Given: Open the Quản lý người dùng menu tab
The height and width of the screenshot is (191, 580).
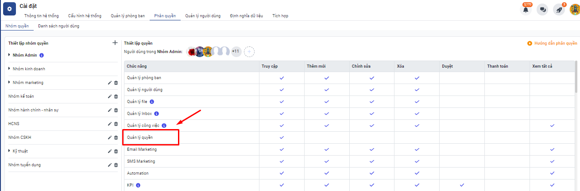Looking at the screenshot, I should click(202, 16).
